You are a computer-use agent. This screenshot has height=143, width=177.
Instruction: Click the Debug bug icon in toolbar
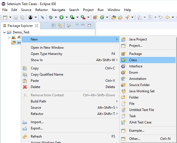(x=51, y=17)
